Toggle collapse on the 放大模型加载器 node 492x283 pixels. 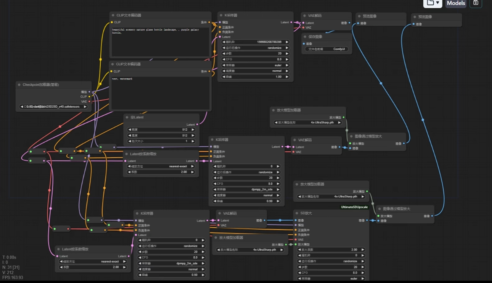[x=272, y=110]
